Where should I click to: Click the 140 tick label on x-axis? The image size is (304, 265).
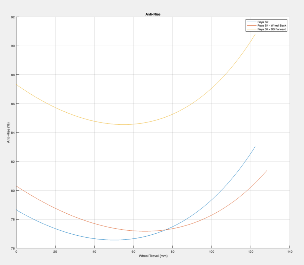290,251
